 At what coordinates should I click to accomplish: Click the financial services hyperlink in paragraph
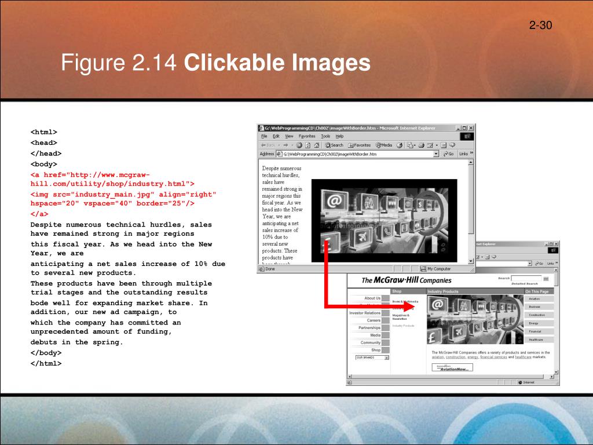(x=493, y=357)
